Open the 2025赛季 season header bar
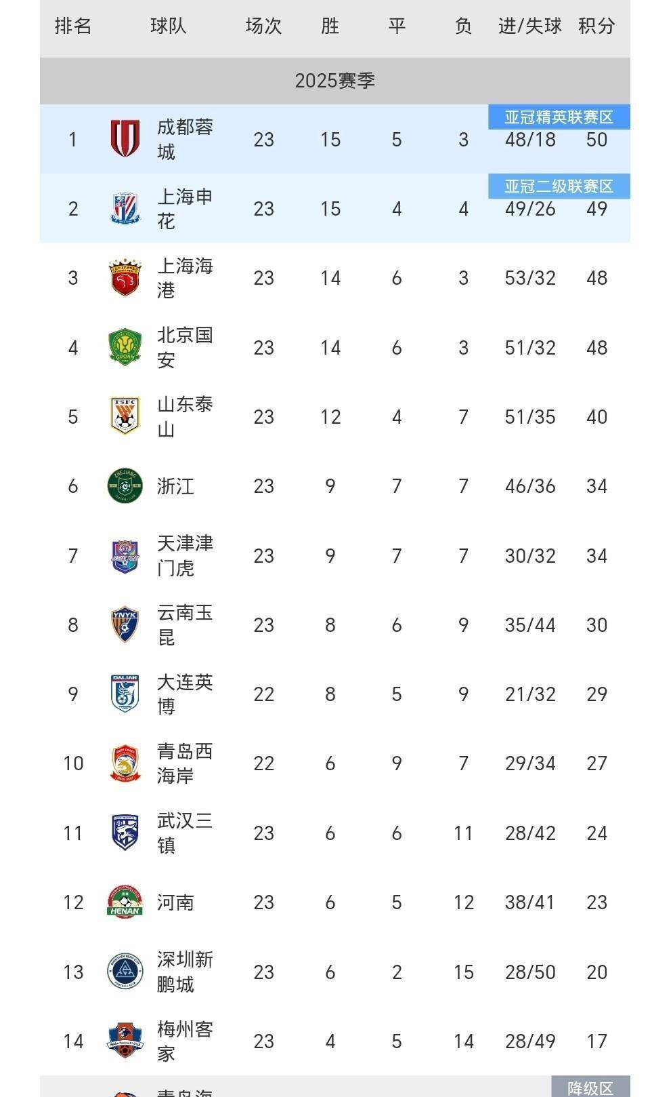The image size is (652, 1097). pyautogui.click(x=335, y=81)
